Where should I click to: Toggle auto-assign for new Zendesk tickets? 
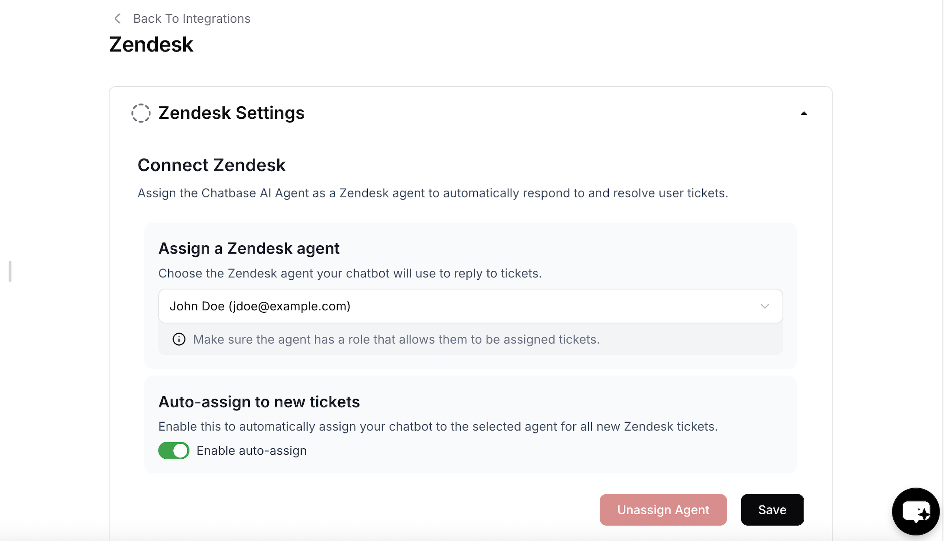click(x=174, y=450)
